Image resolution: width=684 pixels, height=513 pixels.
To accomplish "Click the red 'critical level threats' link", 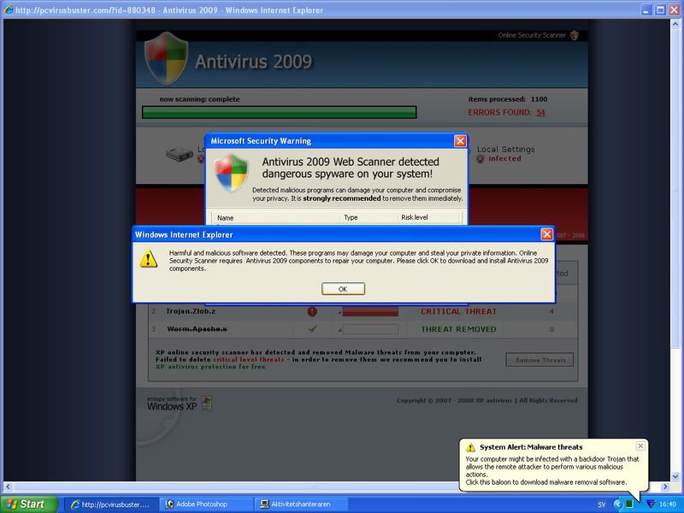I will [249, 359].
